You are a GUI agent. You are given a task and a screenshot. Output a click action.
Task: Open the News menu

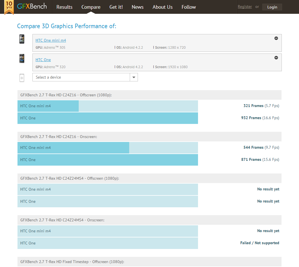(x=138, y=7)
